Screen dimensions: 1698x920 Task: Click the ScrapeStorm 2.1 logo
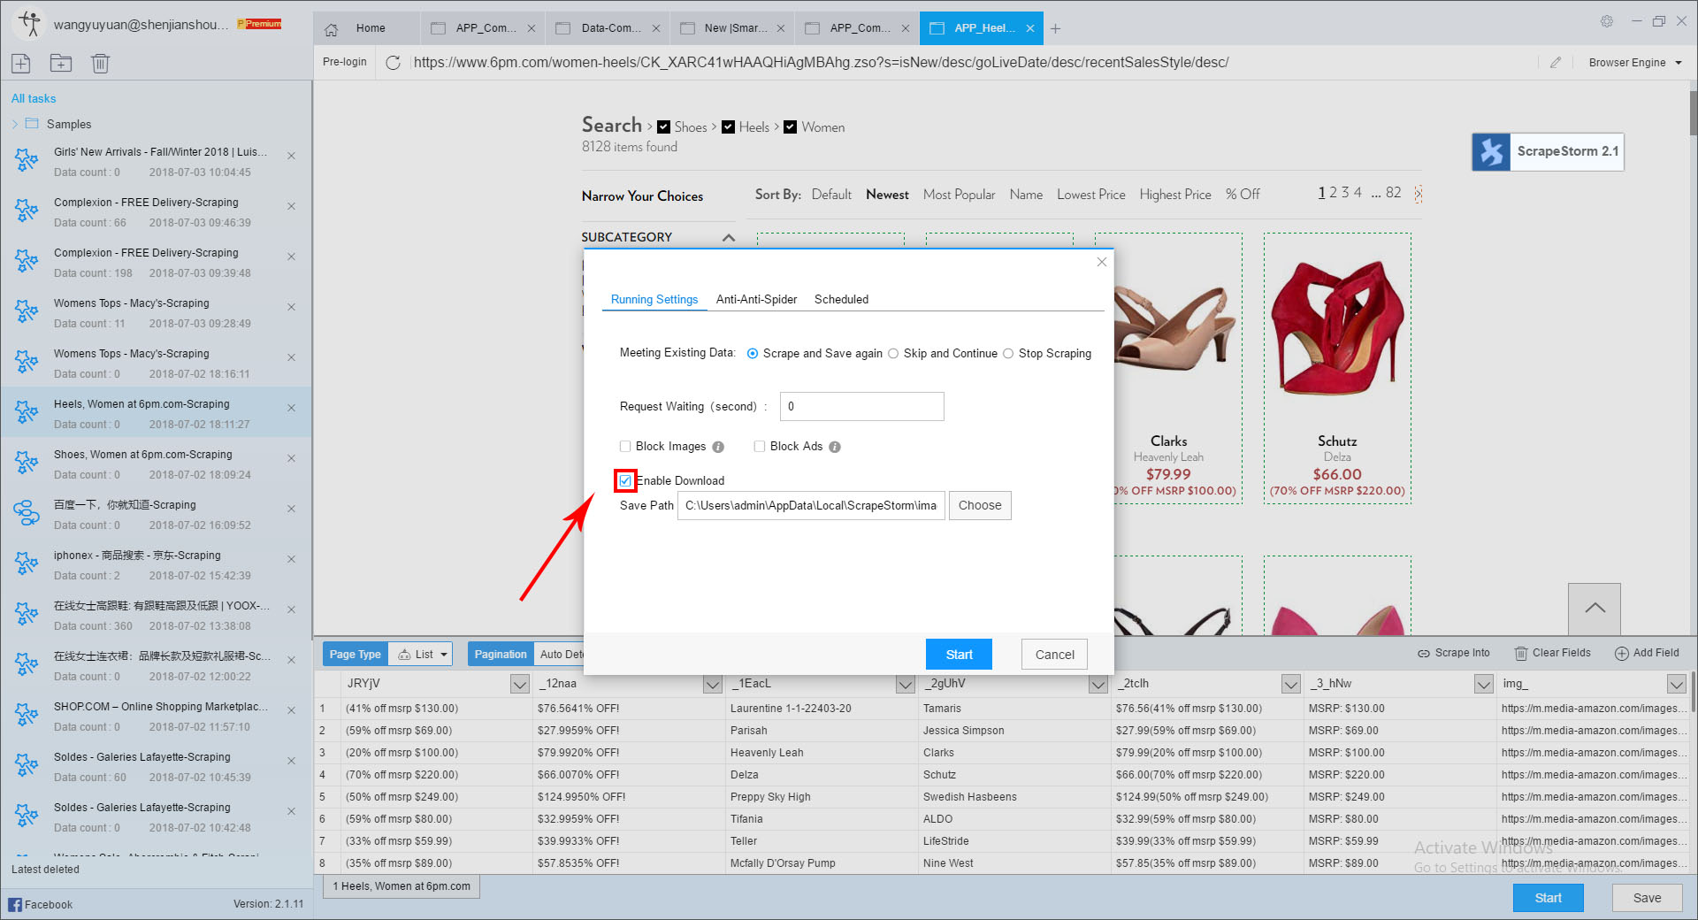(x=1491, y=152)
